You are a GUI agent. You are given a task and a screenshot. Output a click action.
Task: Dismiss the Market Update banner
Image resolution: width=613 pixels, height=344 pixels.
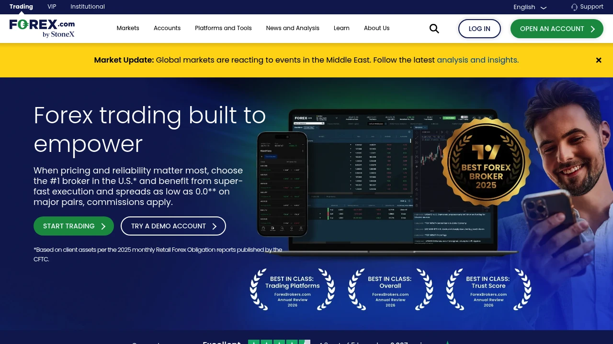click(599, 60)
